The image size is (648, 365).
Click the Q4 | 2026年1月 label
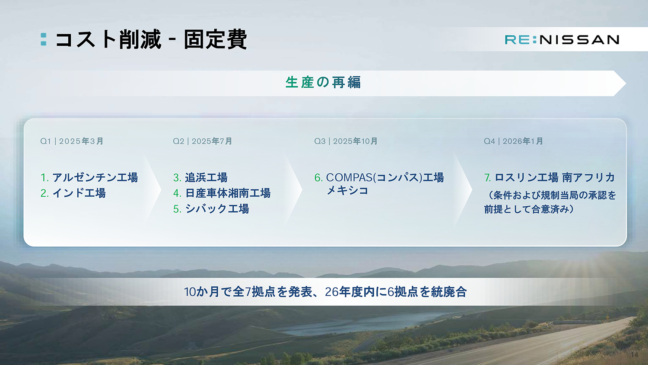pos(514,141)
